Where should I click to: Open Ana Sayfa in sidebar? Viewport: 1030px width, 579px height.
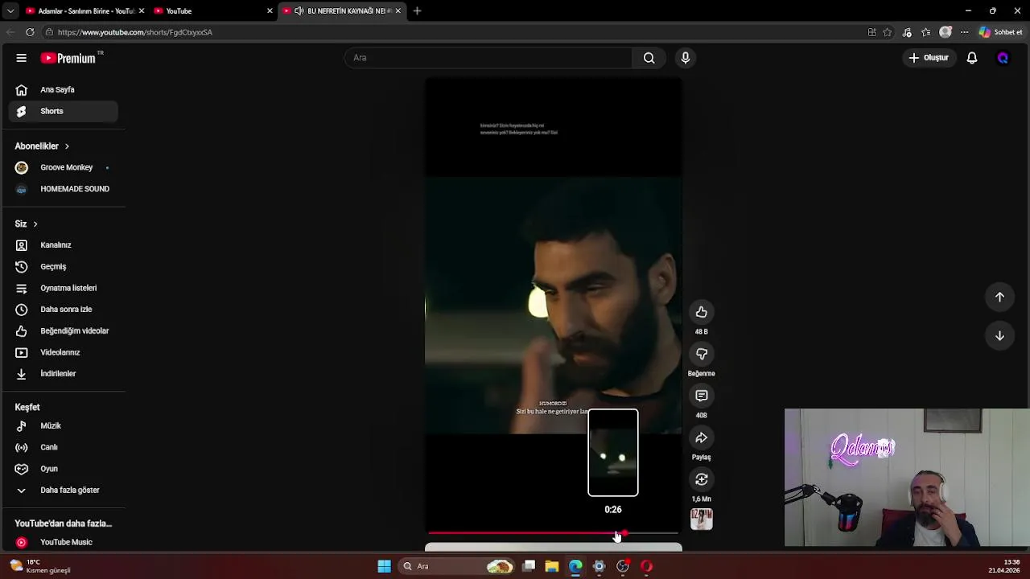[63, 90]
